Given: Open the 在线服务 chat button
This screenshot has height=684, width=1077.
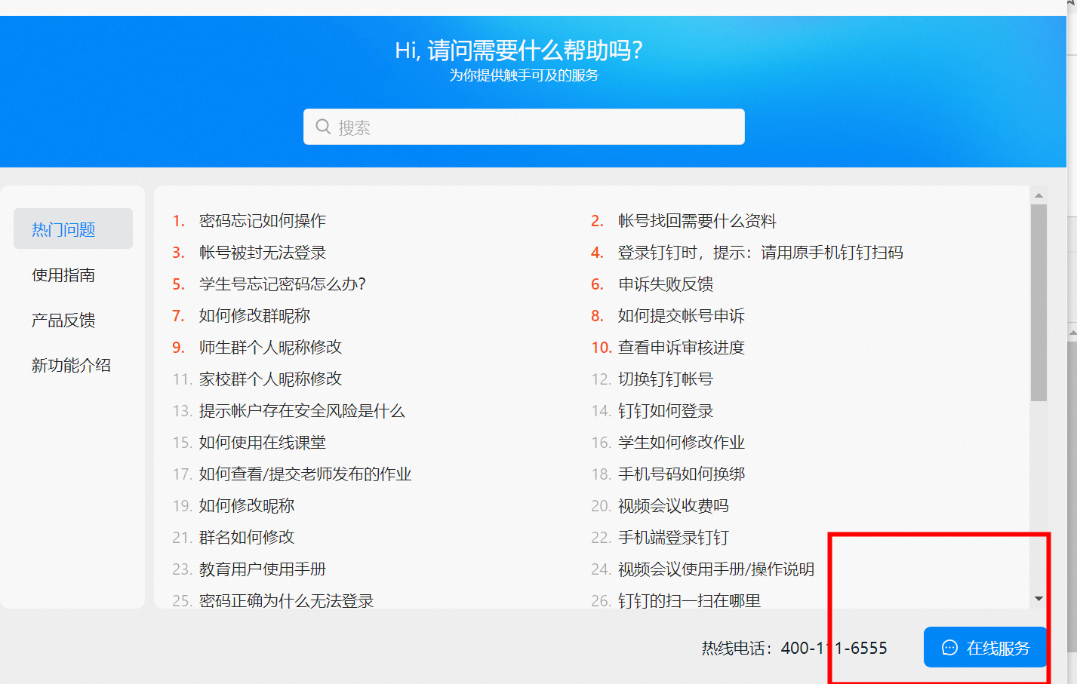Looking at the screenshot, I should [985, 648].
